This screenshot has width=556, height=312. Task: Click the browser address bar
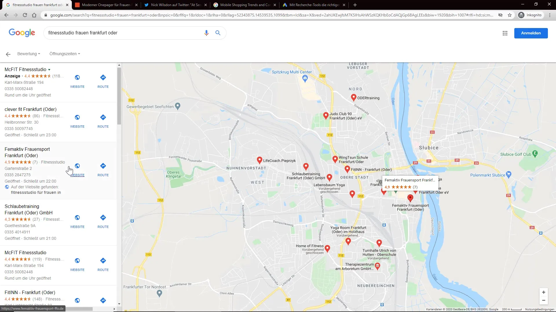click(x=272, y=15)
